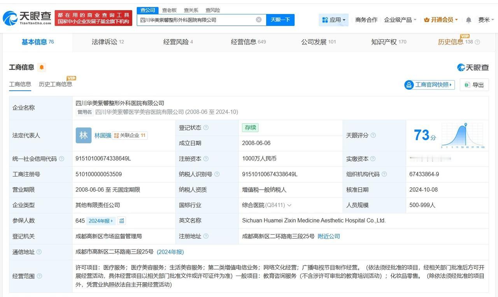Open the insured count trend chart icon
The width and height of the screenshot is (498, 297).
122,221
